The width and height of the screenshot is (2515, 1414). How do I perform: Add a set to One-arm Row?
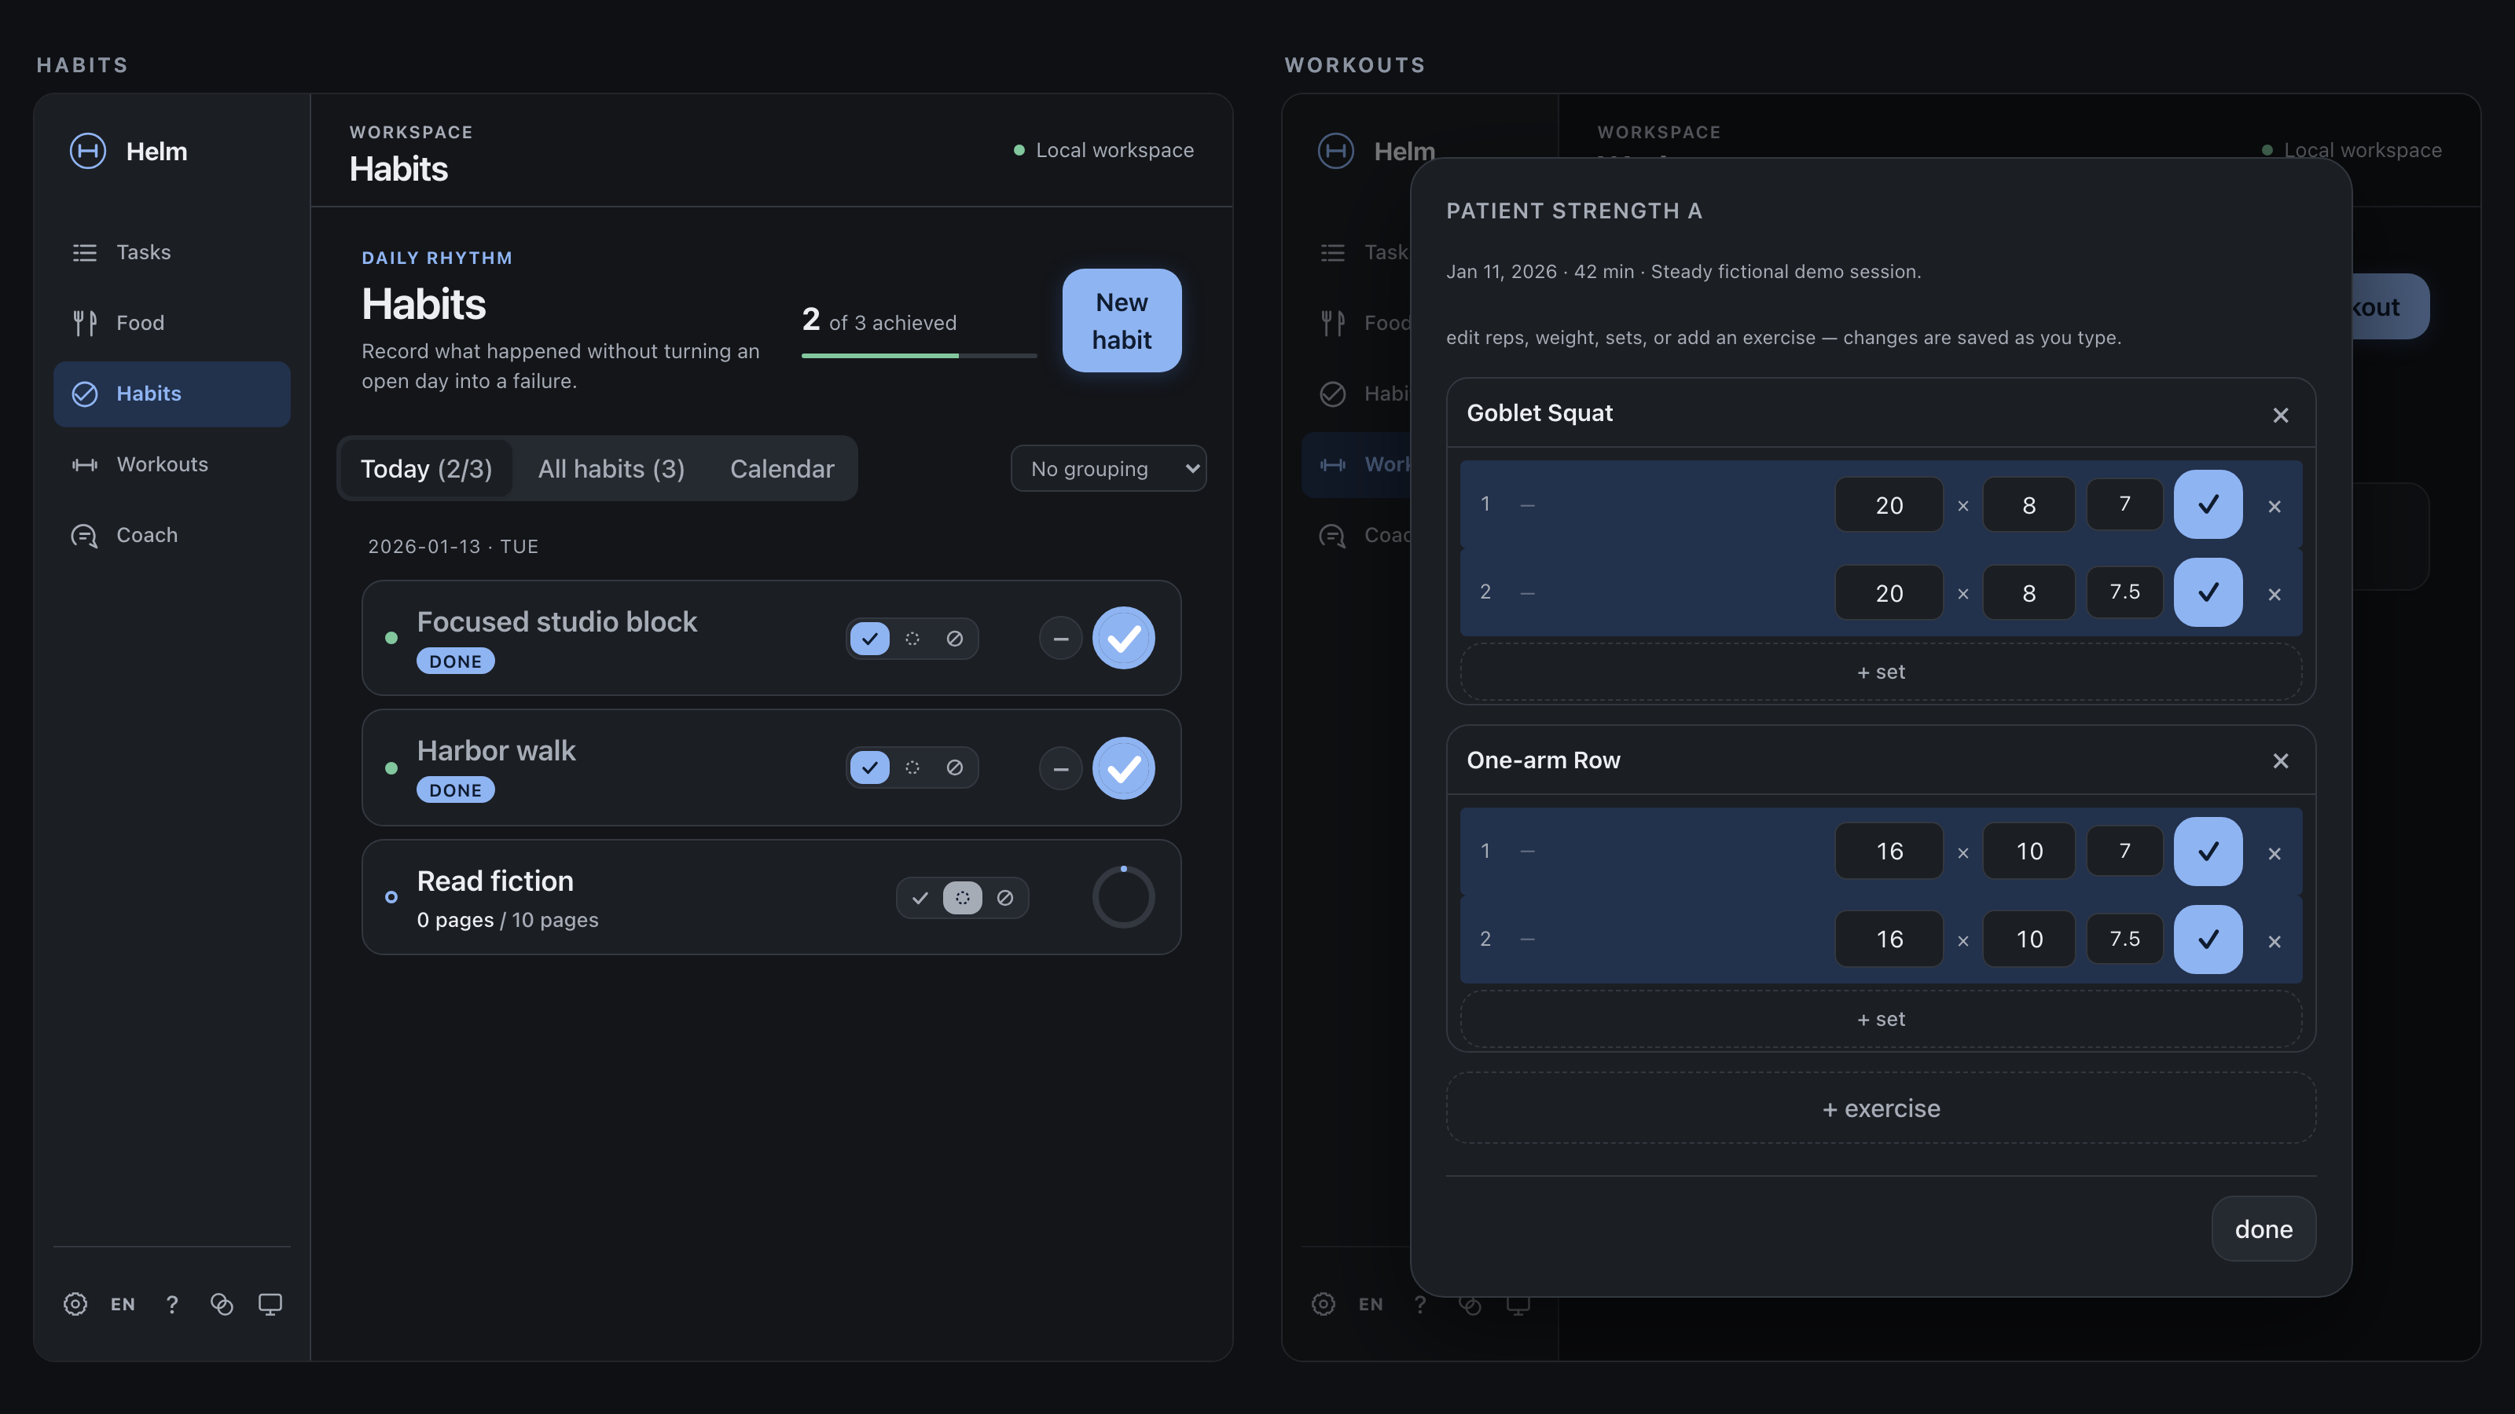point(1882,1019)
